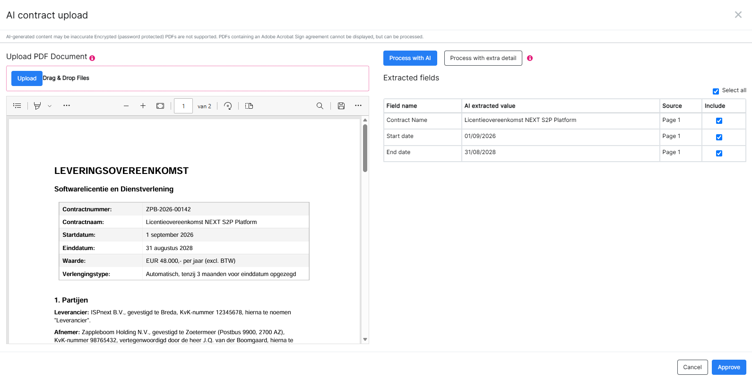The height and width of the screenshot is (380, 752).
Task: Click the '1. Partijen' section heading
Action: [71, 300]
